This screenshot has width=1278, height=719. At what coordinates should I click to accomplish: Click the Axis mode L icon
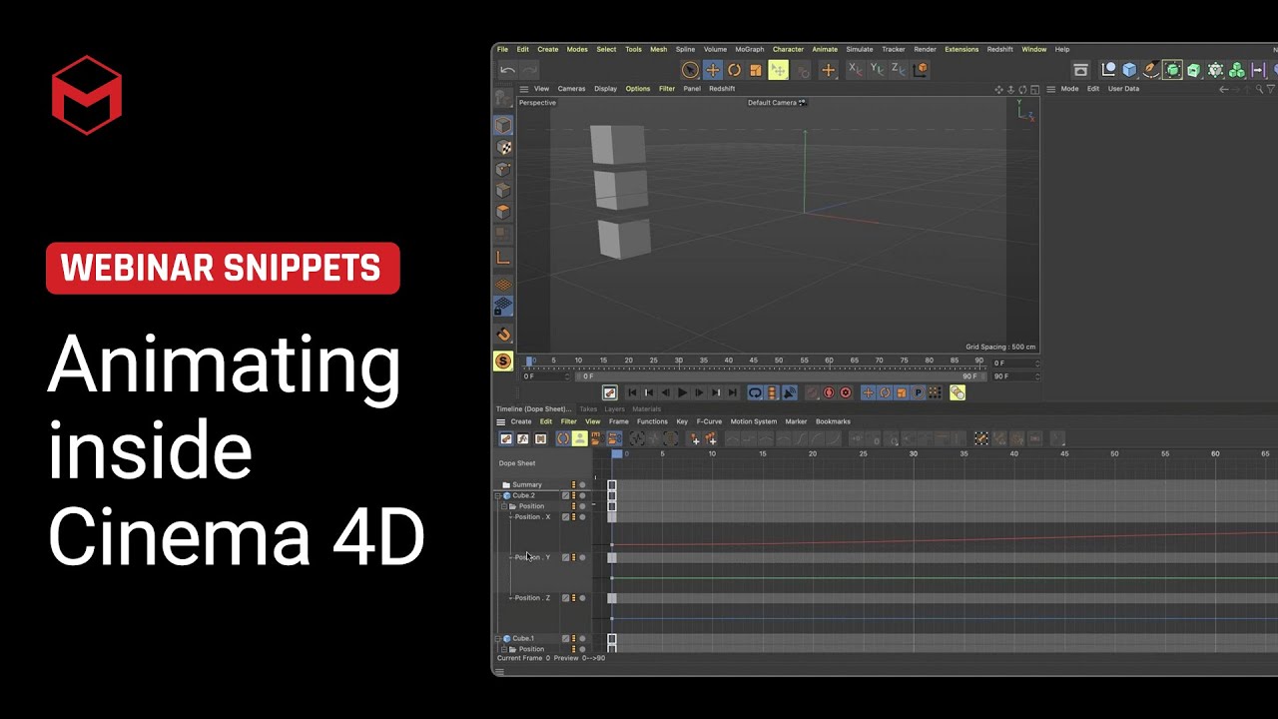[503, 258]
